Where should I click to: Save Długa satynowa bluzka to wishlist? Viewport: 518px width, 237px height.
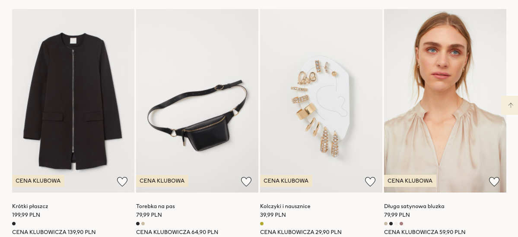pos(494,182)
